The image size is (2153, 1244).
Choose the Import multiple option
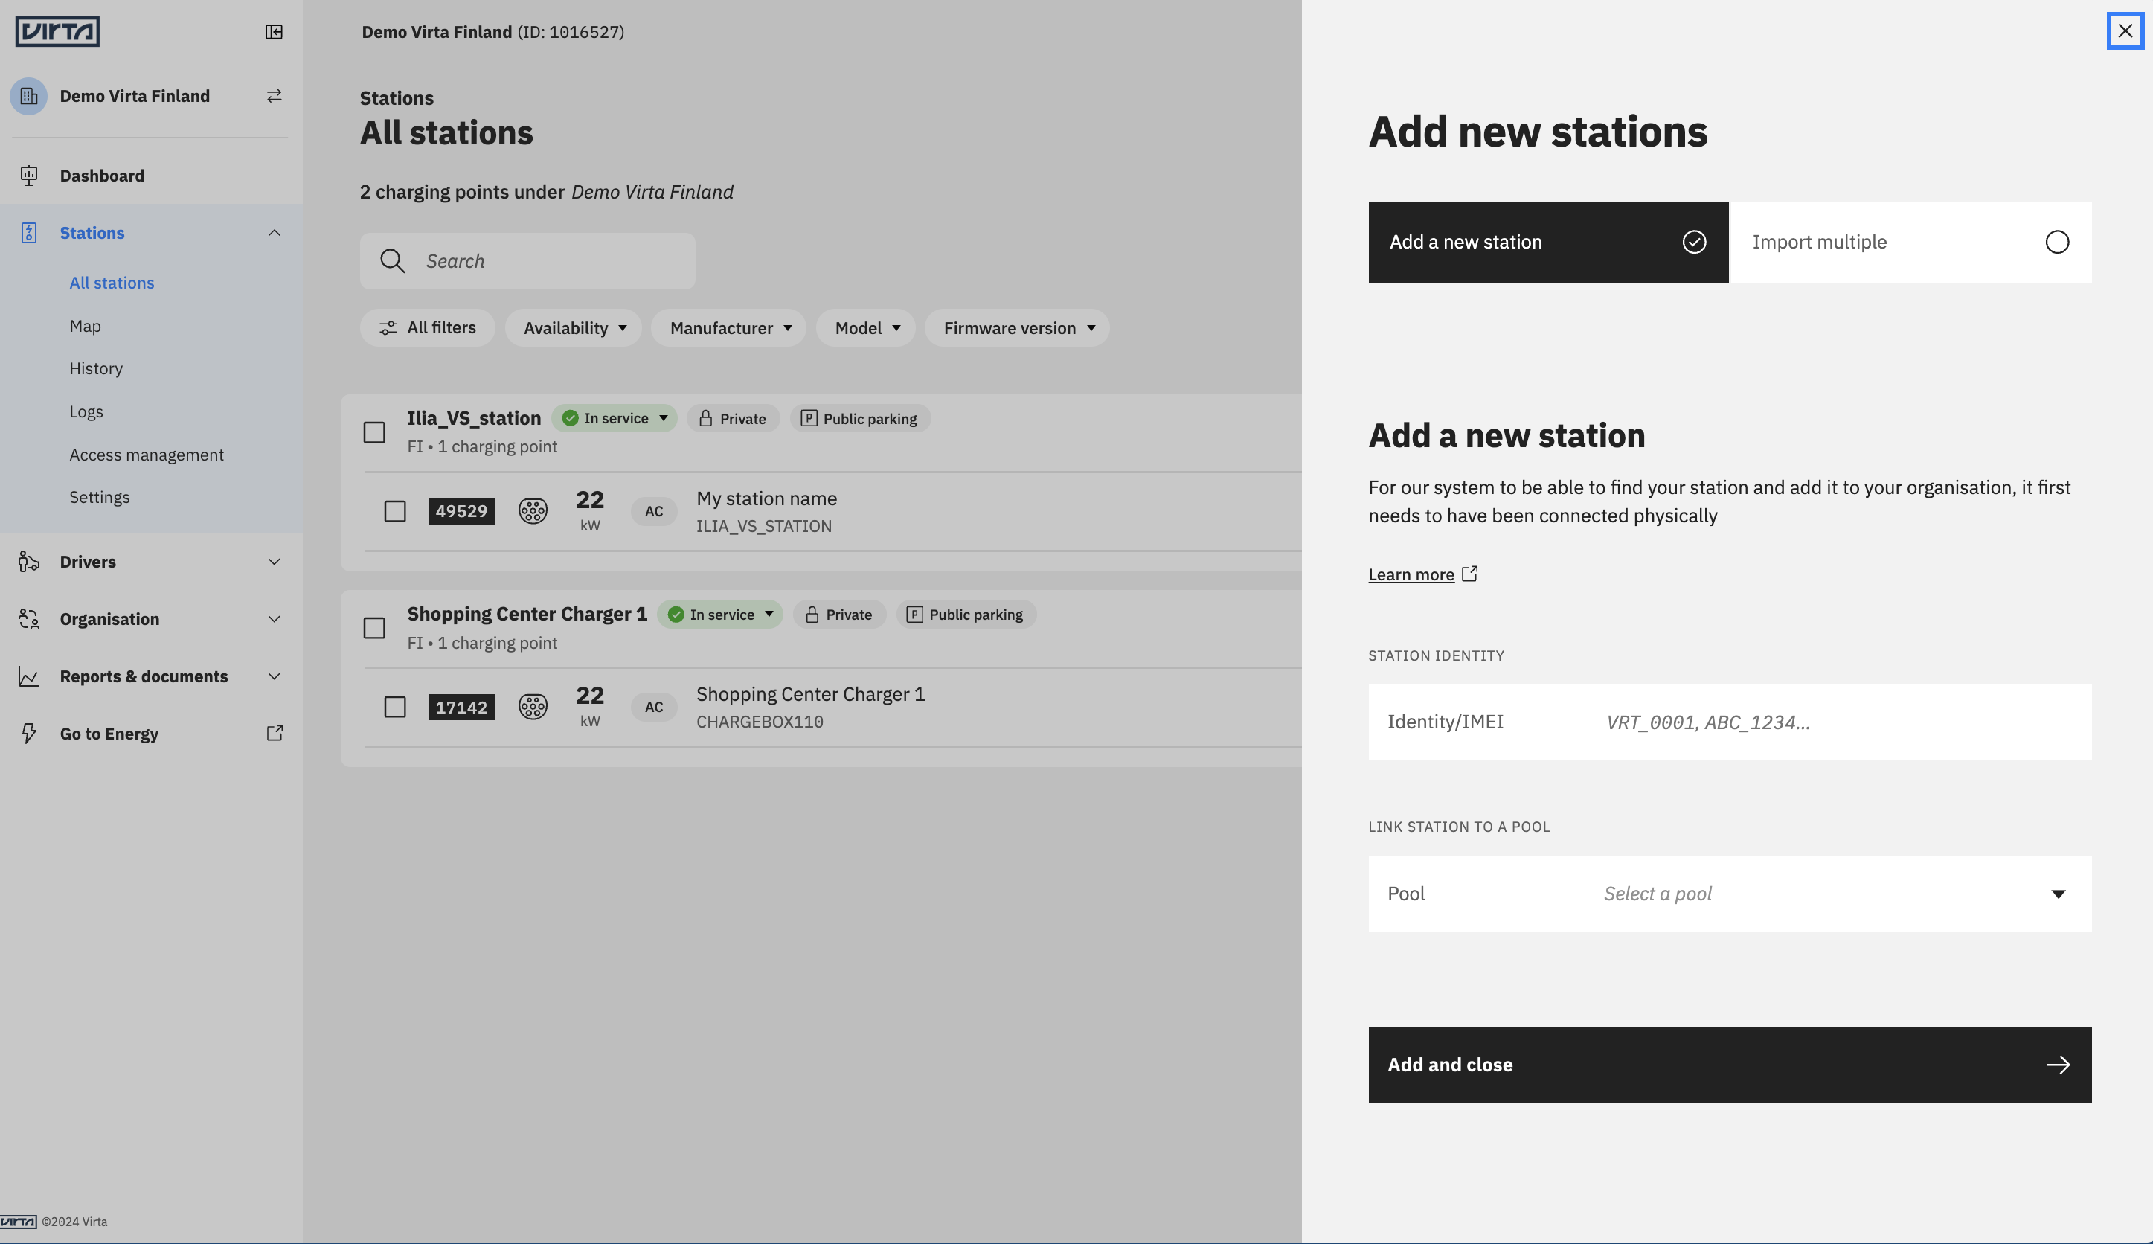(x=1910, y=242)
